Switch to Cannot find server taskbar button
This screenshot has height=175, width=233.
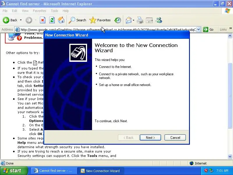coord(54,171)
